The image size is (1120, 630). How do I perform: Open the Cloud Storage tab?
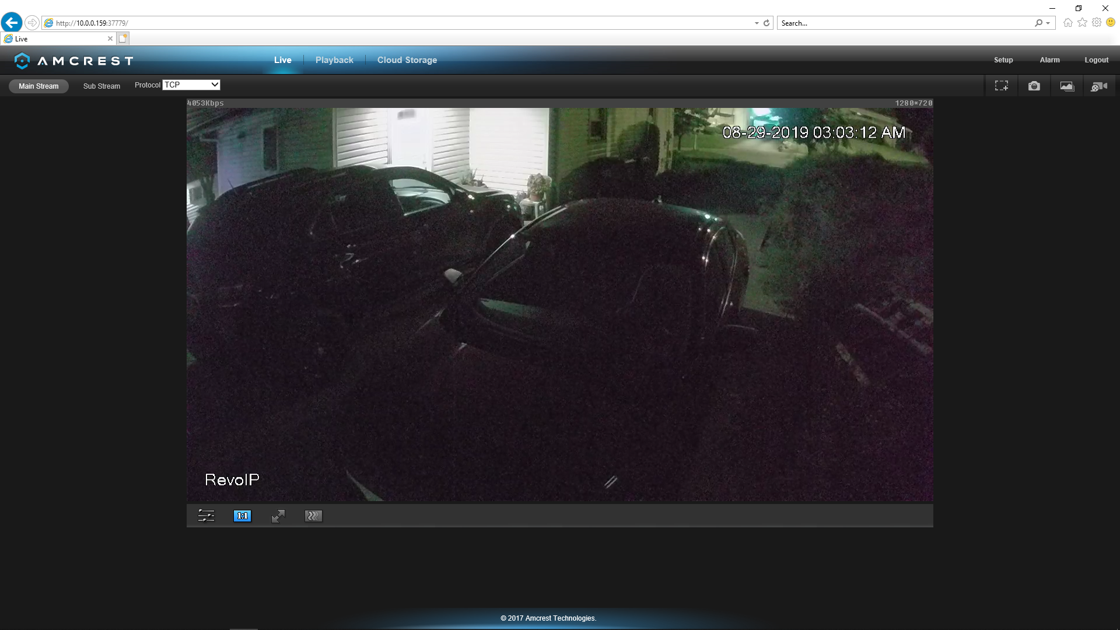click(x=407, y=60)
